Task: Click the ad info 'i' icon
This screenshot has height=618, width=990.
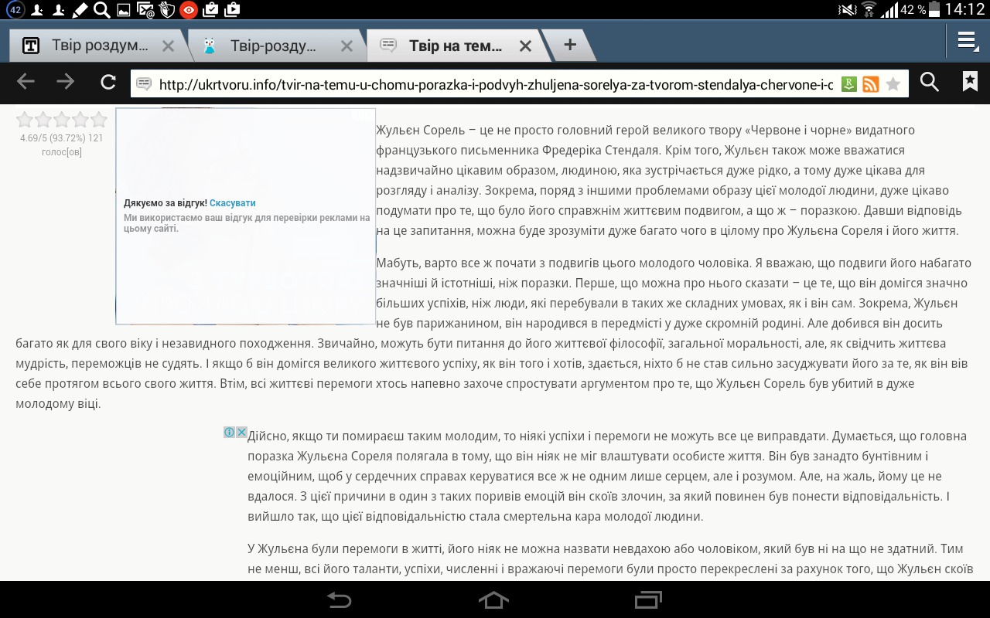Action: click(x=230, y=432)
